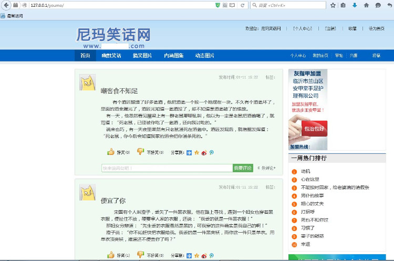394x261 pixels.
Task: Open the 嘲客食不知足 joke title
Action: point(119,91)
